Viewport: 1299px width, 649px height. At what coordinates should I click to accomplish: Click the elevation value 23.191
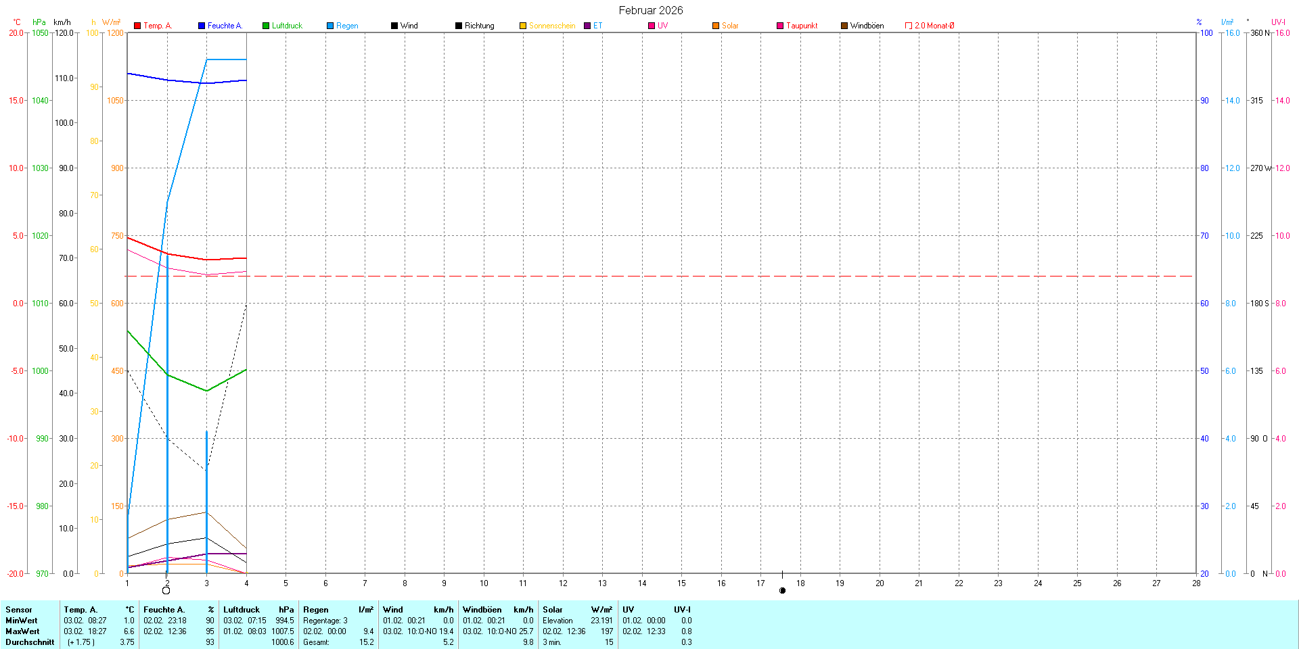(x=601, y=621)
